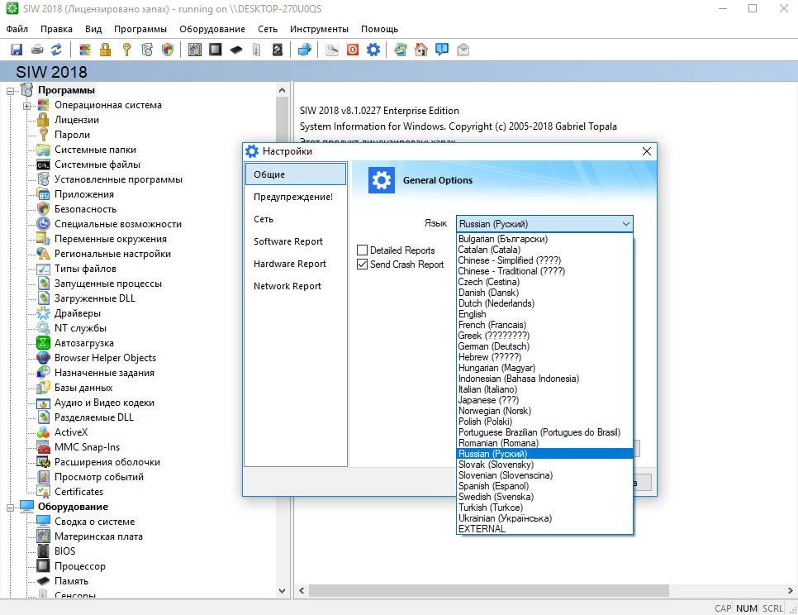
Task: Select Запущенные процессы in the tree
Action: click(x=108, y=284)
